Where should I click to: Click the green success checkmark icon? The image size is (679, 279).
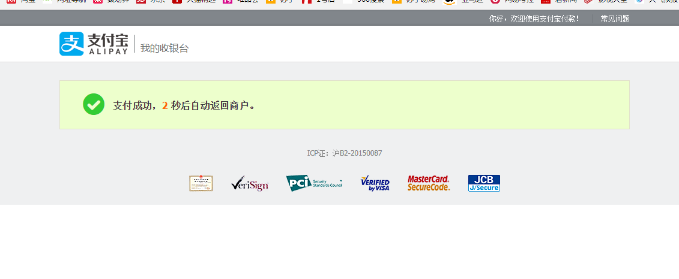pyautogui.click(x=94, y=105)
